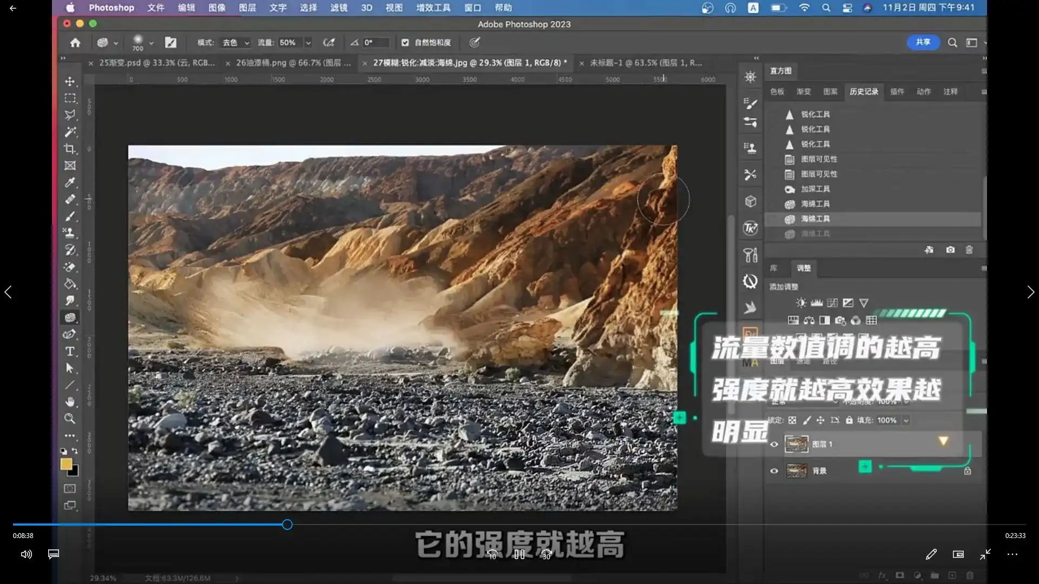
Task: Click the camera icon to create snapshot
Action: [x=950, y=250]
